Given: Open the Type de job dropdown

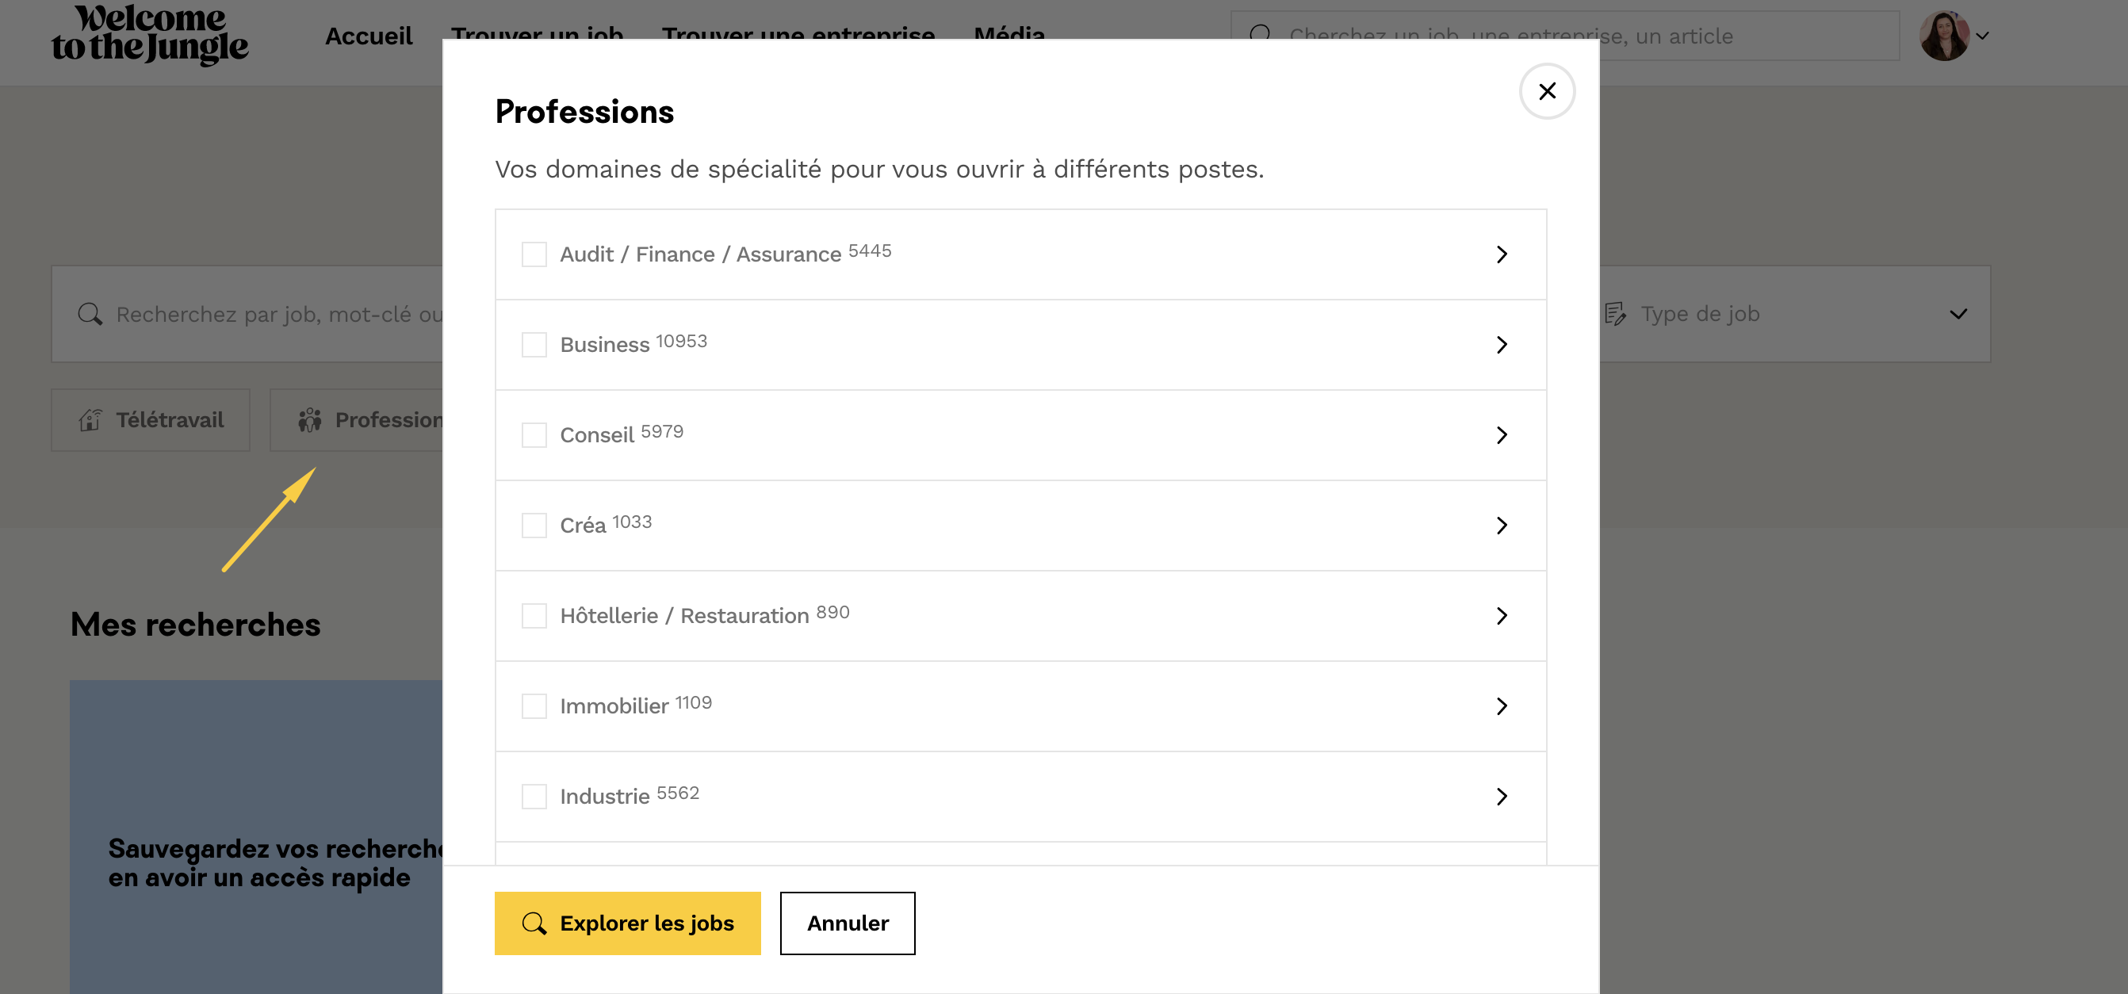Looking at the screenshot, I should 1958,314.
